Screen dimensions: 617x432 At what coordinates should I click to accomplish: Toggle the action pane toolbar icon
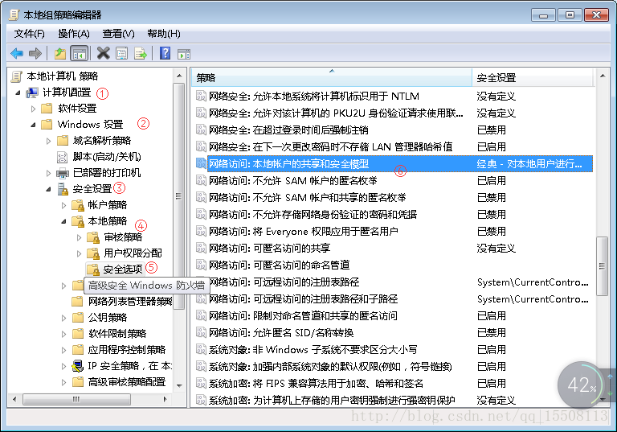(x=184, y=54)
